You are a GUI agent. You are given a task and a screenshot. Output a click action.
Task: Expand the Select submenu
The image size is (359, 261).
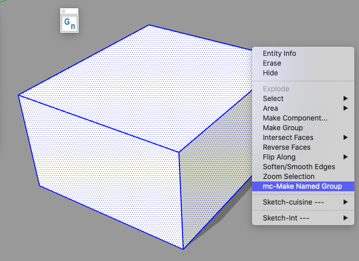click(x=273, y=98)
